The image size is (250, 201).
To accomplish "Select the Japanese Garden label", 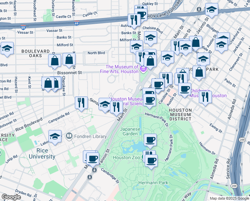I will (x=129, y=131).
